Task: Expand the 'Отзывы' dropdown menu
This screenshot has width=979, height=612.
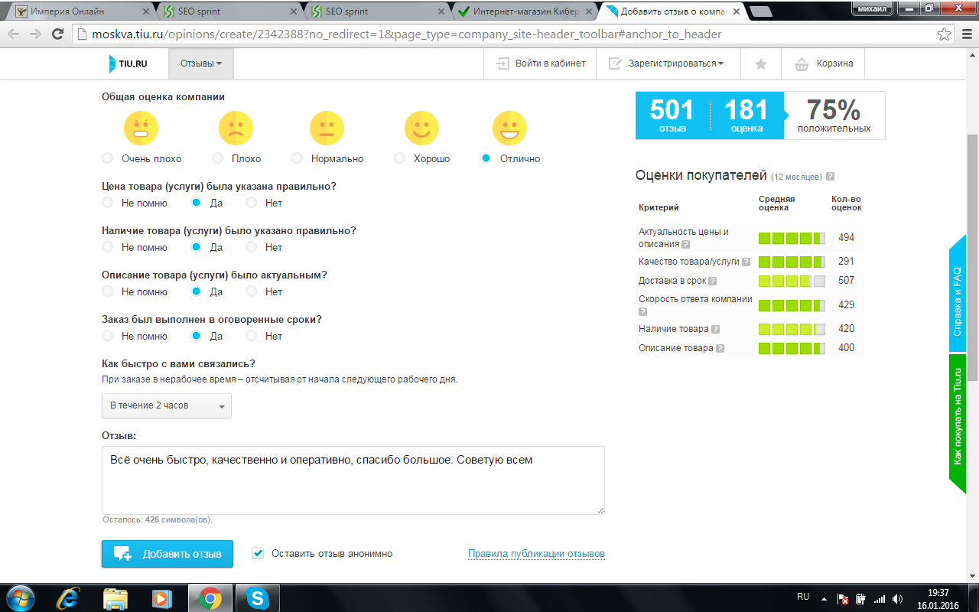Action: pos(201,63)
